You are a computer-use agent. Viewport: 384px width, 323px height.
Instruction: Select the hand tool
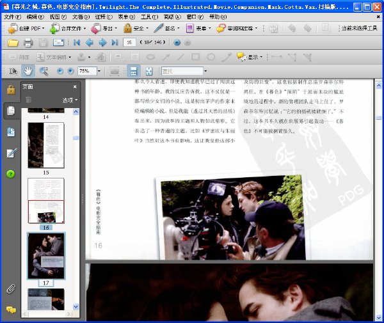click(x=28, y=71)
